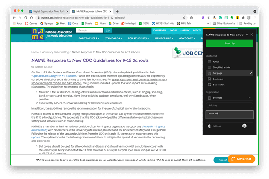
Task: Click Events in top bar
Action: [197, 30]
